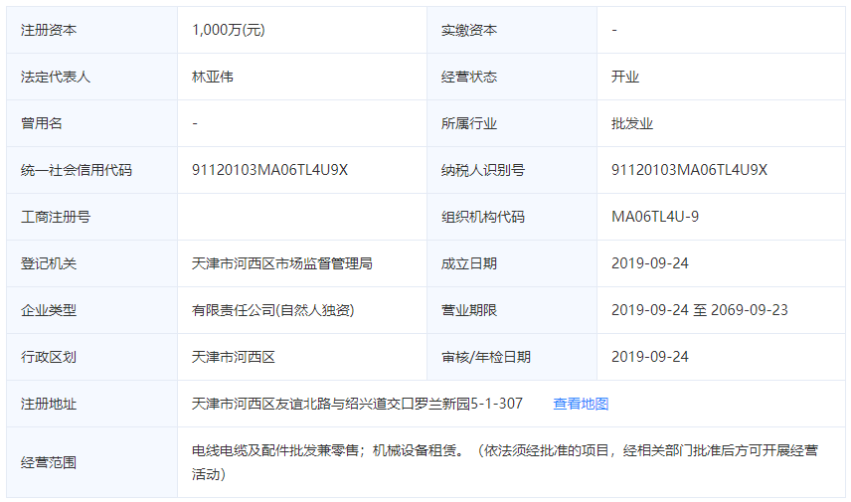Click the 曾用名 label cell

tap(42, 123)
